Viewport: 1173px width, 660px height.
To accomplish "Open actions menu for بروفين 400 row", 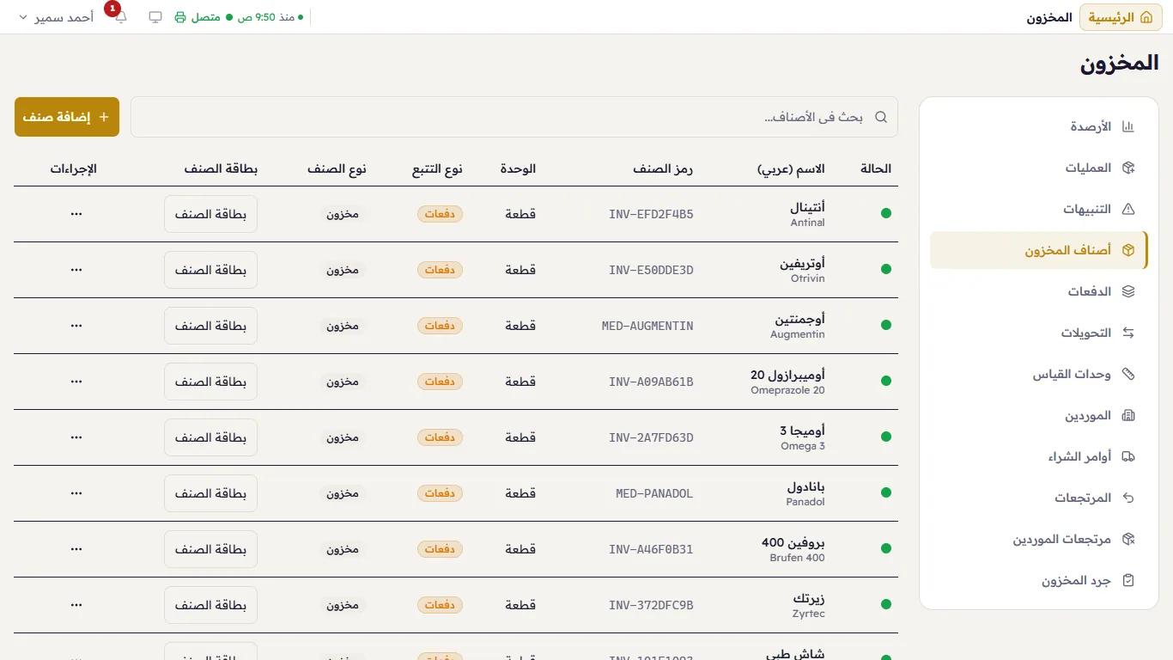I will click(x=76, y=549).
